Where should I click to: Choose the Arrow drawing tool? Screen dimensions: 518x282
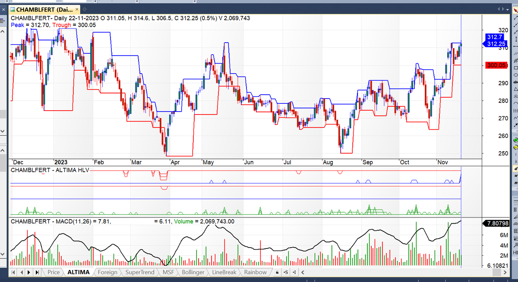point(515,125)
